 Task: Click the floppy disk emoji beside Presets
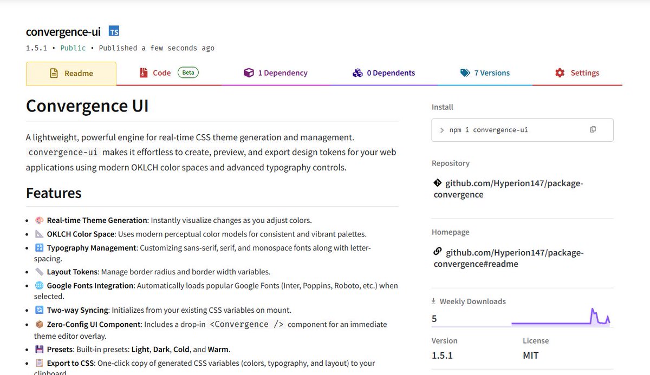click(39, 349)
